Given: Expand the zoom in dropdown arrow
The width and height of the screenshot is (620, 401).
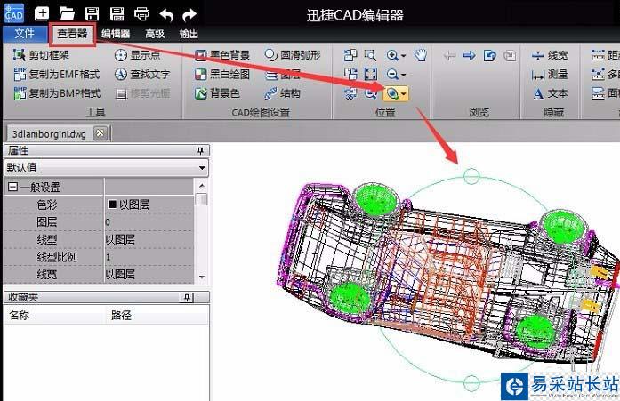Looking at the screenshot, I should pos(403,56).
